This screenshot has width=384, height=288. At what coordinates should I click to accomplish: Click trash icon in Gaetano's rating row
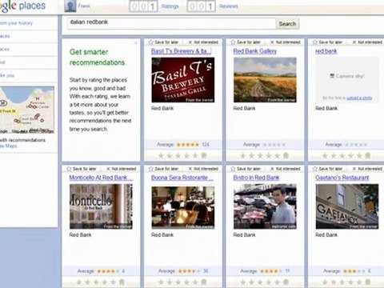(368, 282)
